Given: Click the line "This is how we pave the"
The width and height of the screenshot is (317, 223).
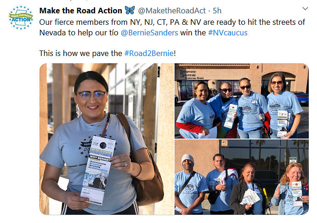Looking at the screenshot, I should 81,53.
